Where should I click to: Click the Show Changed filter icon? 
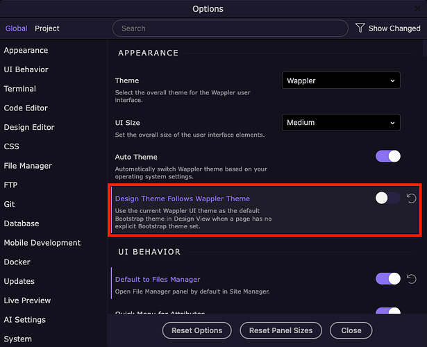point(360,28)
